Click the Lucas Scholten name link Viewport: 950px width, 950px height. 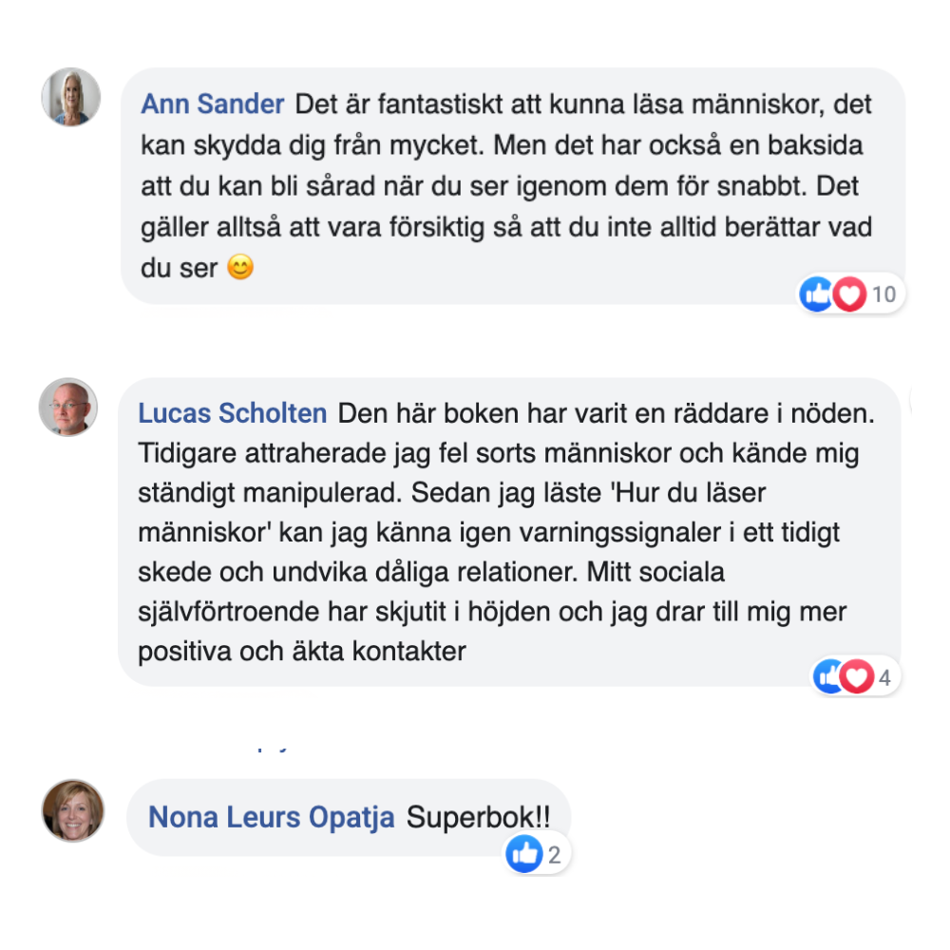tap(233, 414)
